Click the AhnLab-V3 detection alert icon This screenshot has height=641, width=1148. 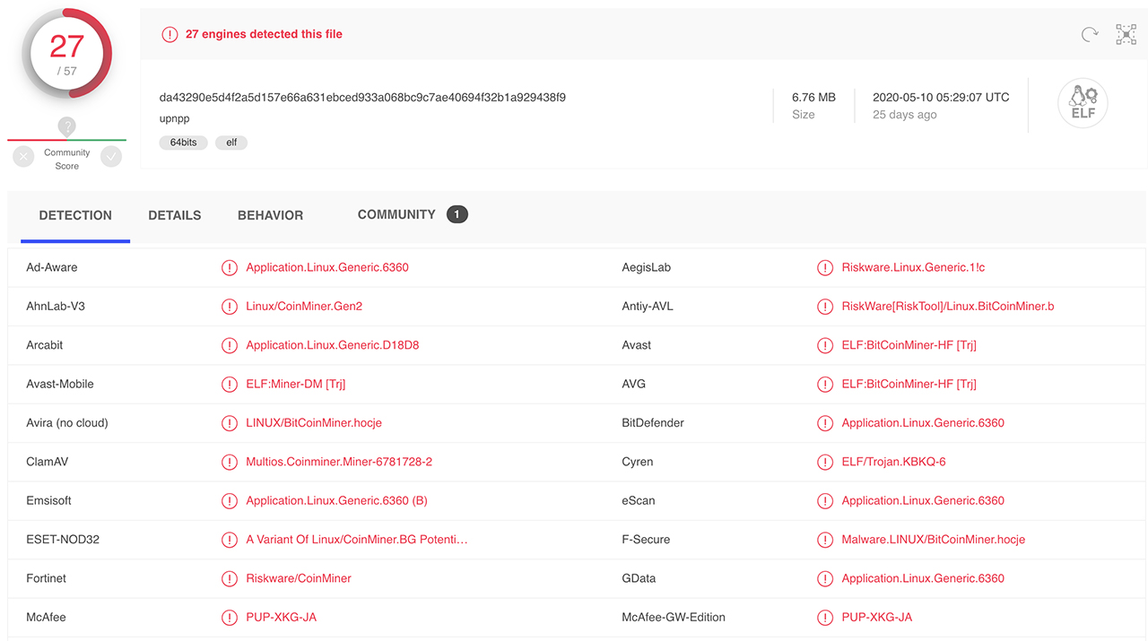click(x=230, y=307)
